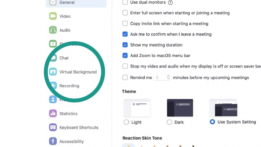
Task: Pick the first reaction skin tone swatch
Action: tap(128, 145)
